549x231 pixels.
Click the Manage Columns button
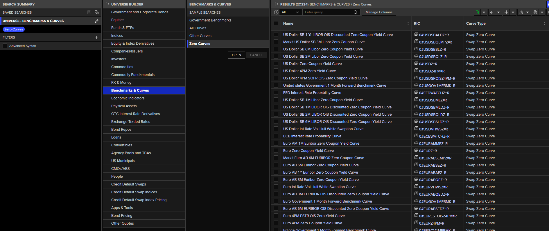tap(379, 12)
